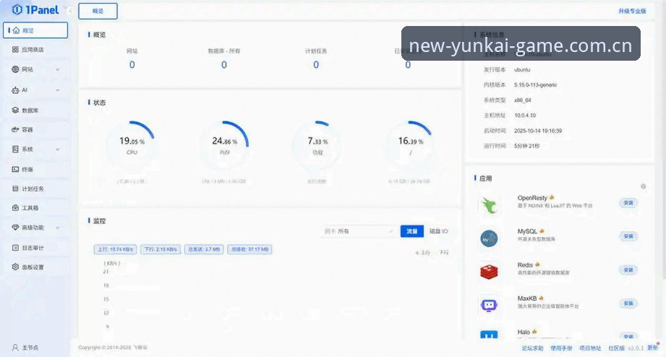
Task: Click boot time 2025-10-14 19:16:39
Action: (x=538, y=131)
